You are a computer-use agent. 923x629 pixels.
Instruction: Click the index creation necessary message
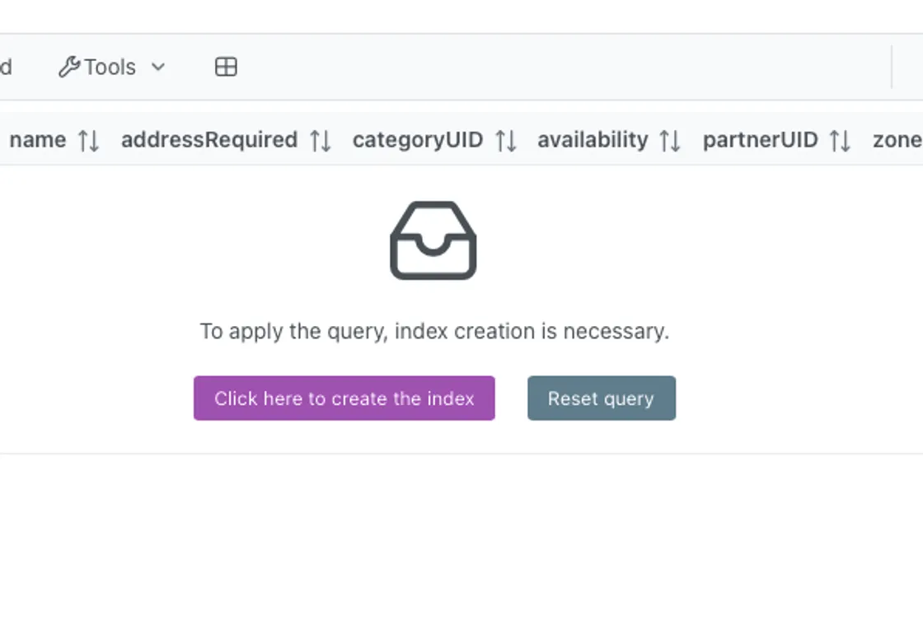pyautogui.click(x=434, y=332)
